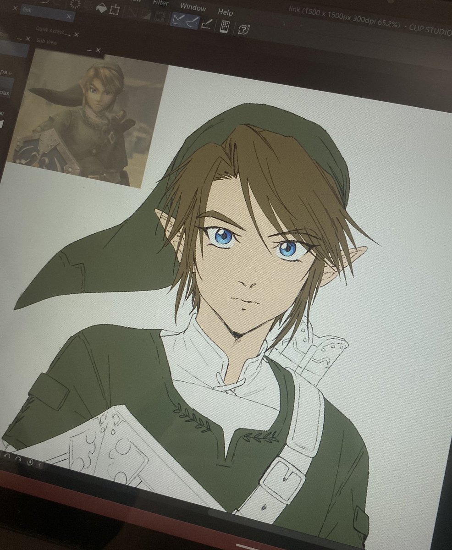The height and width of the screenshot is (550, 452).
Task: Reset canvas rotation with bottom-bar icon
Action: [x=30, y=462]
